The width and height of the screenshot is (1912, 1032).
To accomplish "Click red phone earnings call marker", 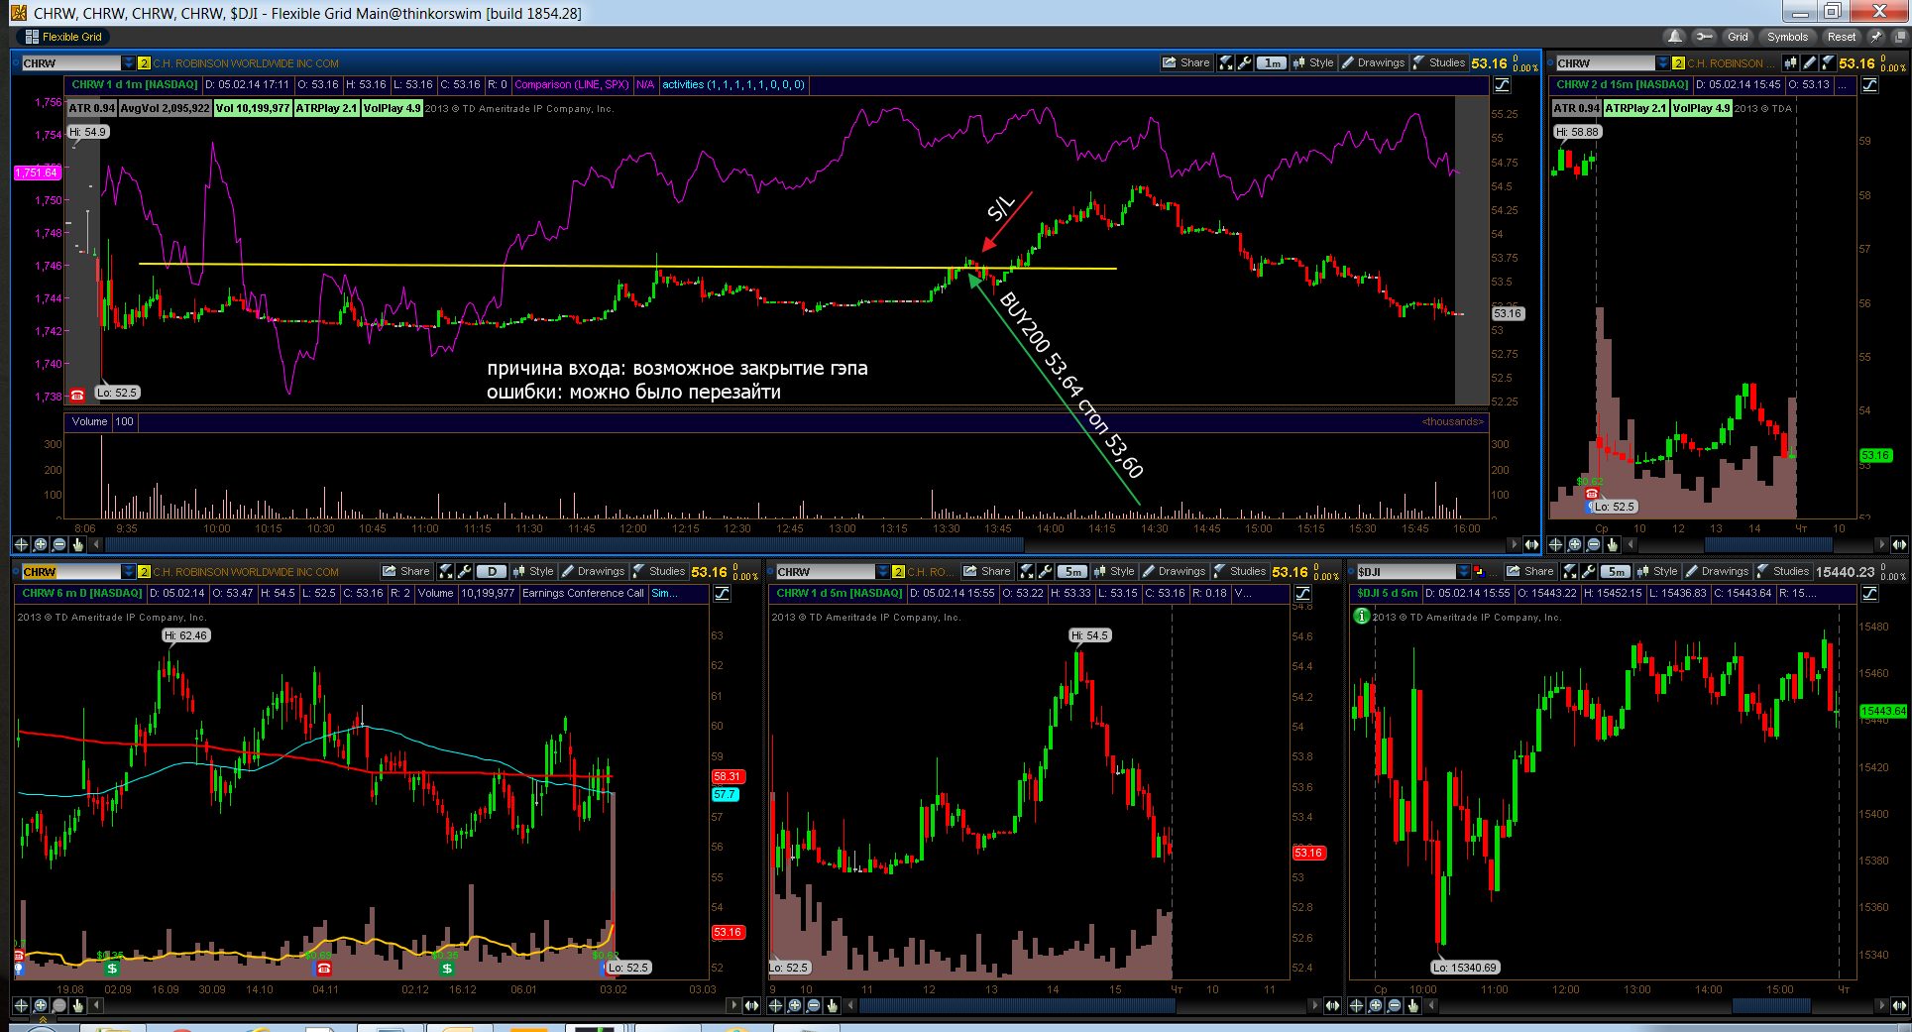I will point(323,969).
